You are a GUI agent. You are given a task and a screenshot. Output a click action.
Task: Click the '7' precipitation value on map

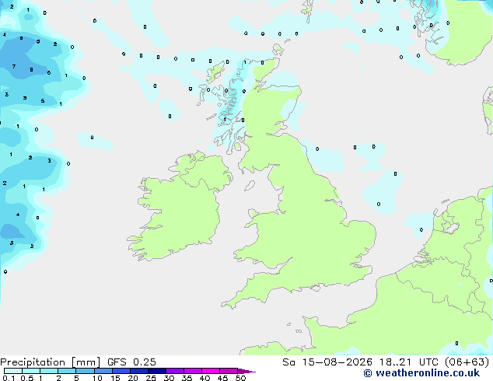point(14,66)
